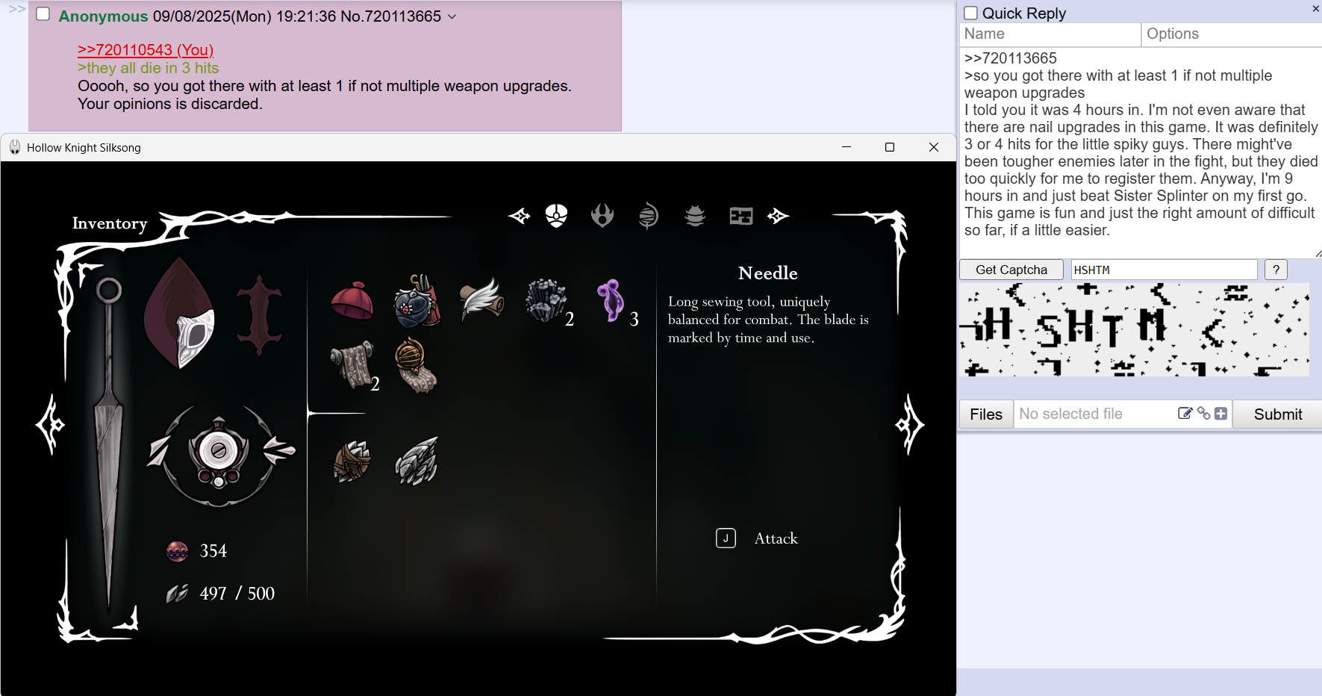The height and width of the screenshot is (696, 1322).
Task: Click the Get Captcha button
Action: (x=1011, y=270)
